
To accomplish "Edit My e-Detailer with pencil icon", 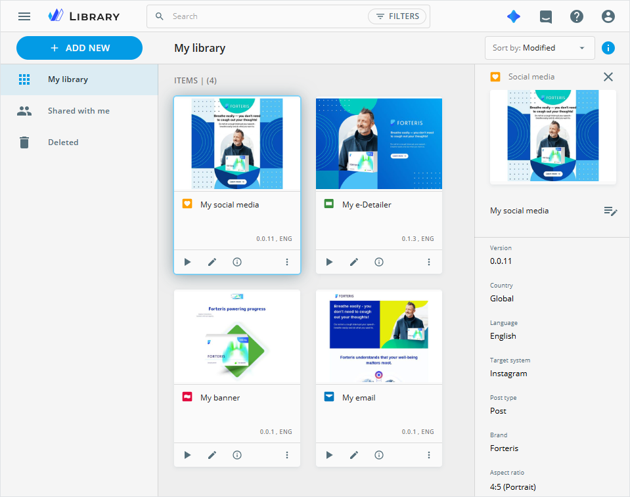I will [x=354, y=262].
